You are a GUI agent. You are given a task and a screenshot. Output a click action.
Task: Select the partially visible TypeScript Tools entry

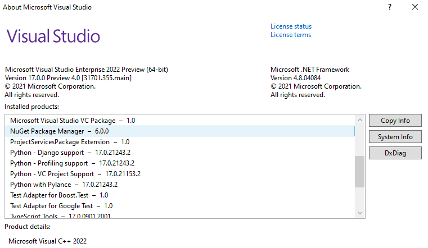(x=180, y=215)
